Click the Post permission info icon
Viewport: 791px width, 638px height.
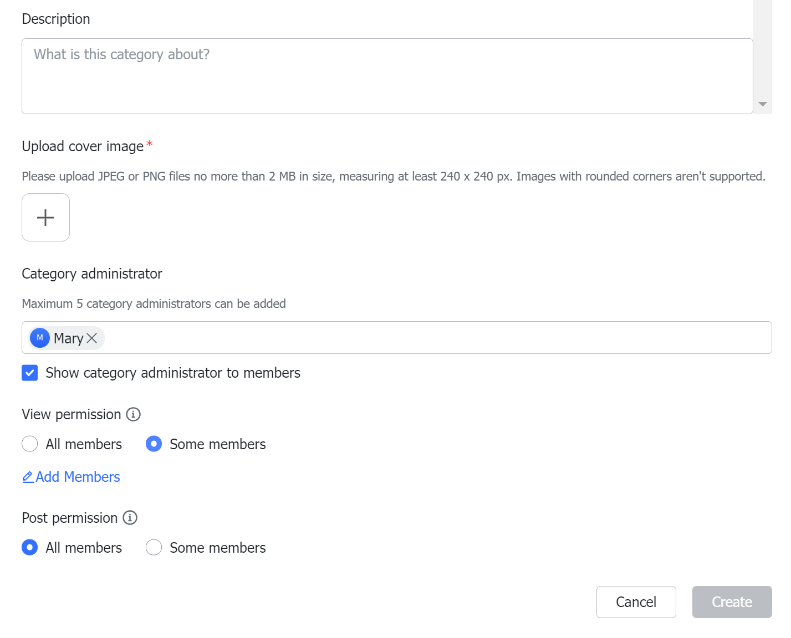130,518
